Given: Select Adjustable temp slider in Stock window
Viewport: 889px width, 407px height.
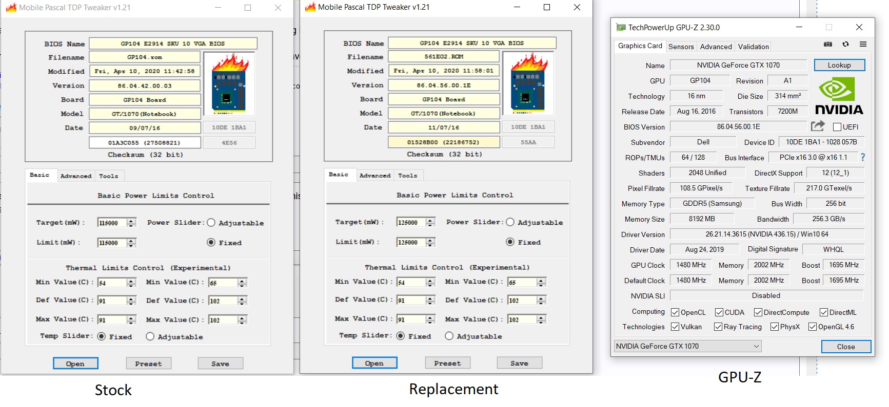Looking at the screenshot, I should click(x=150, y=336).
